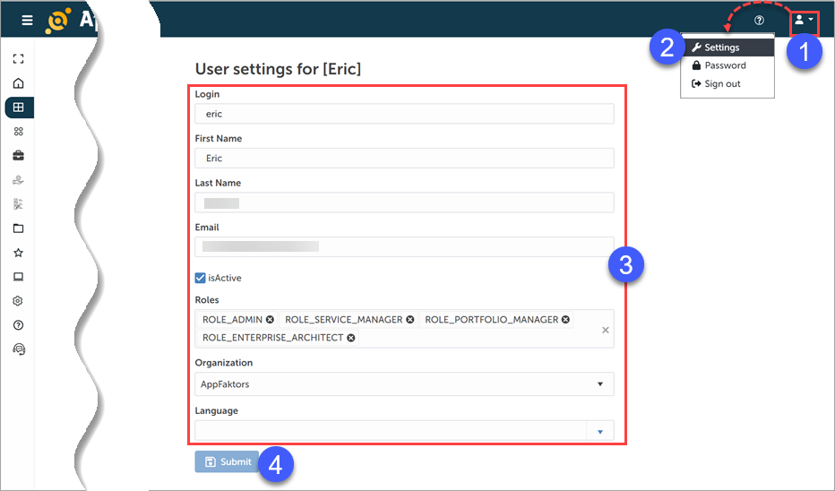The width and height of the screenshot is (835, 491).
Task: Click the laptop icon in sidebar
Action: 18,277
